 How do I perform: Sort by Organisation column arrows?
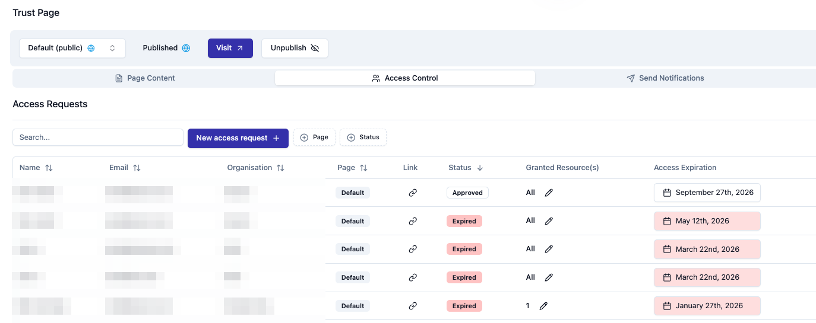click(280, 168)
